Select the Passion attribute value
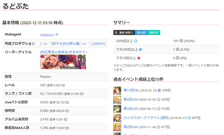 [46, 76]
